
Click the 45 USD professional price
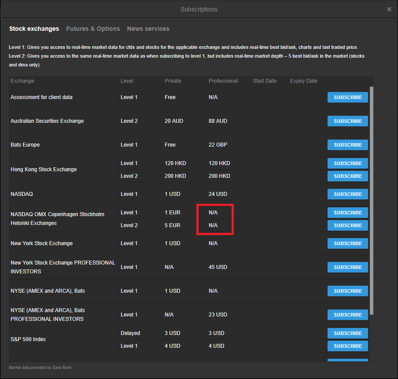pos(218,267)
